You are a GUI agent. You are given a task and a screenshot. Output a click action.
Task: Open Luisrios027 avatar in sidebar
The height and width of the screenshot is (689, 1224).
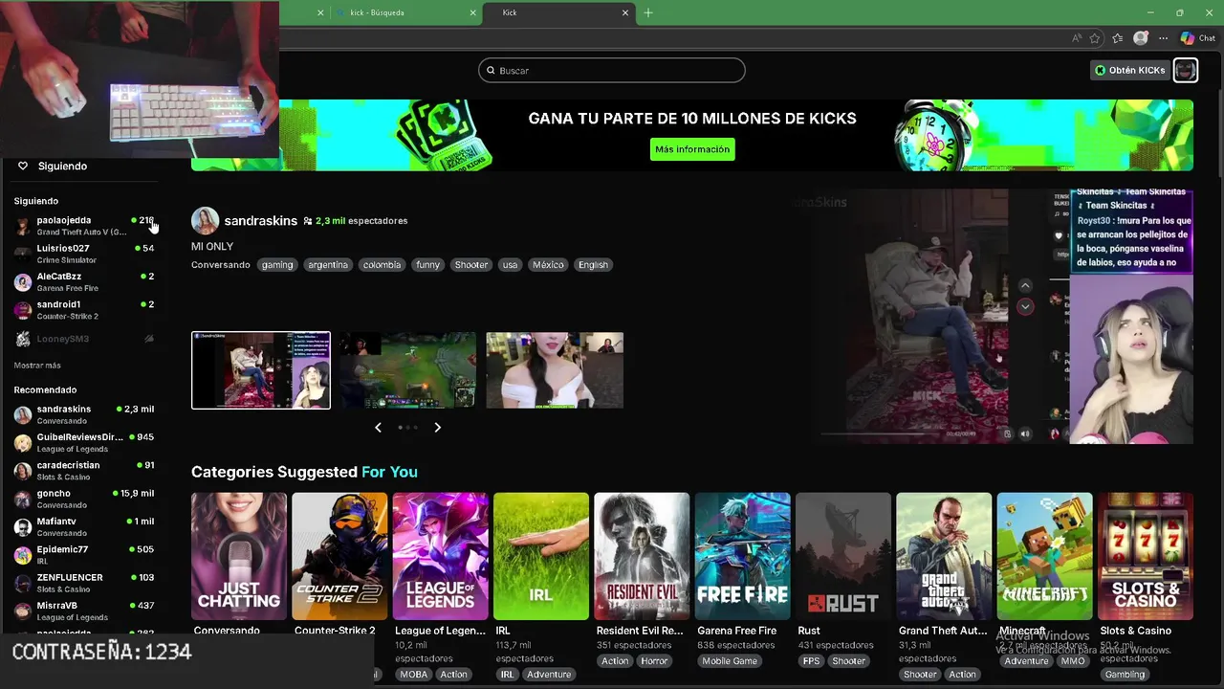pos(22,254)
